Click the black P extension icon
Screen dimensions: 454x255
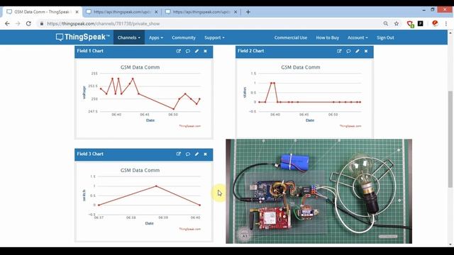pos(421,23)
